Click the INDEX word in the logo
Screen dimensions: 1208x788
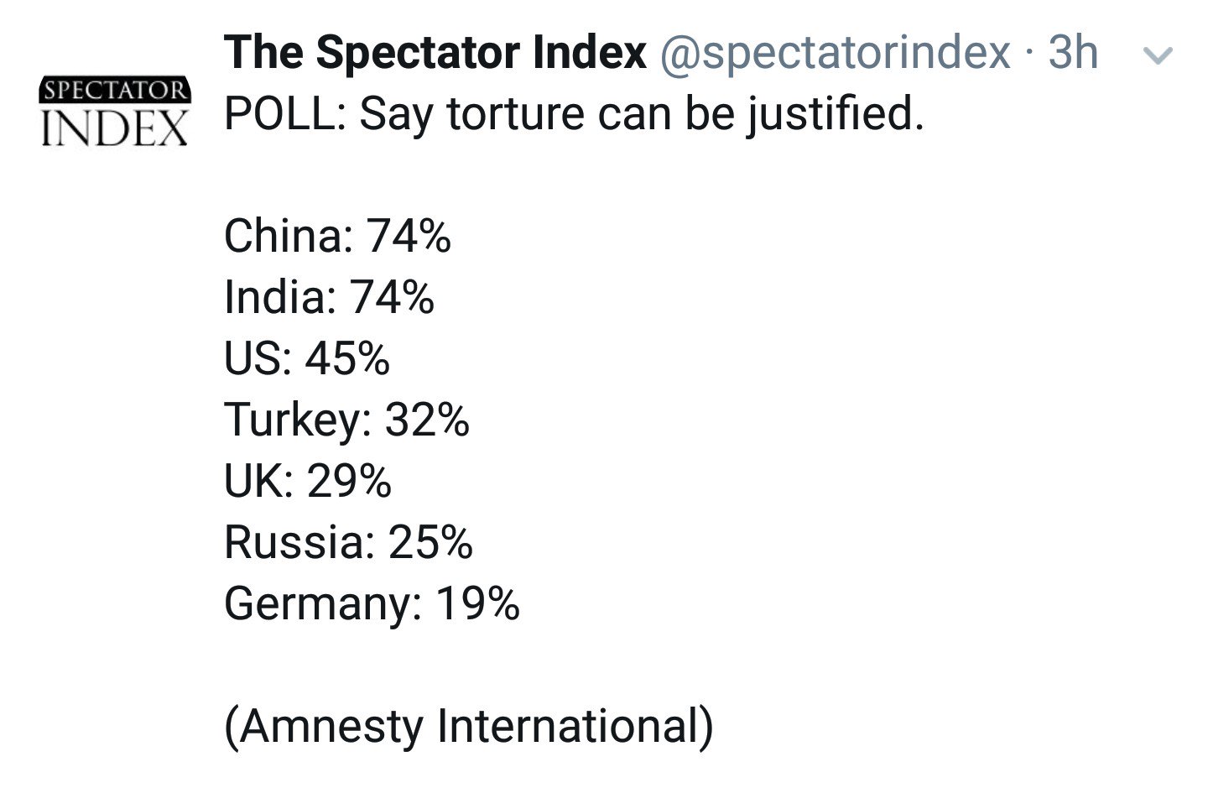coord(115,128)
